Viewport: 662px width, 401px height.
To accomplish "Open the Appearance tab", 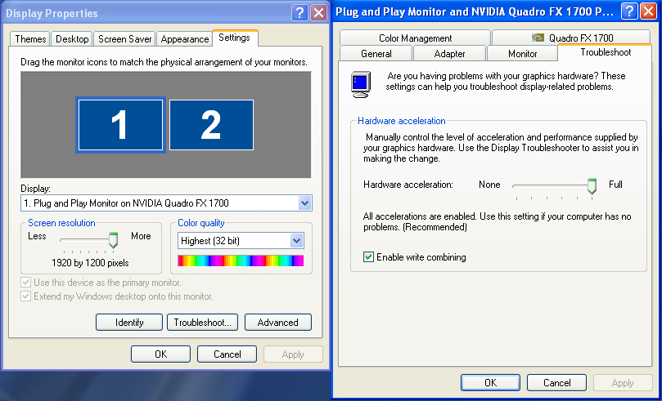I will [x=184, y=39].
